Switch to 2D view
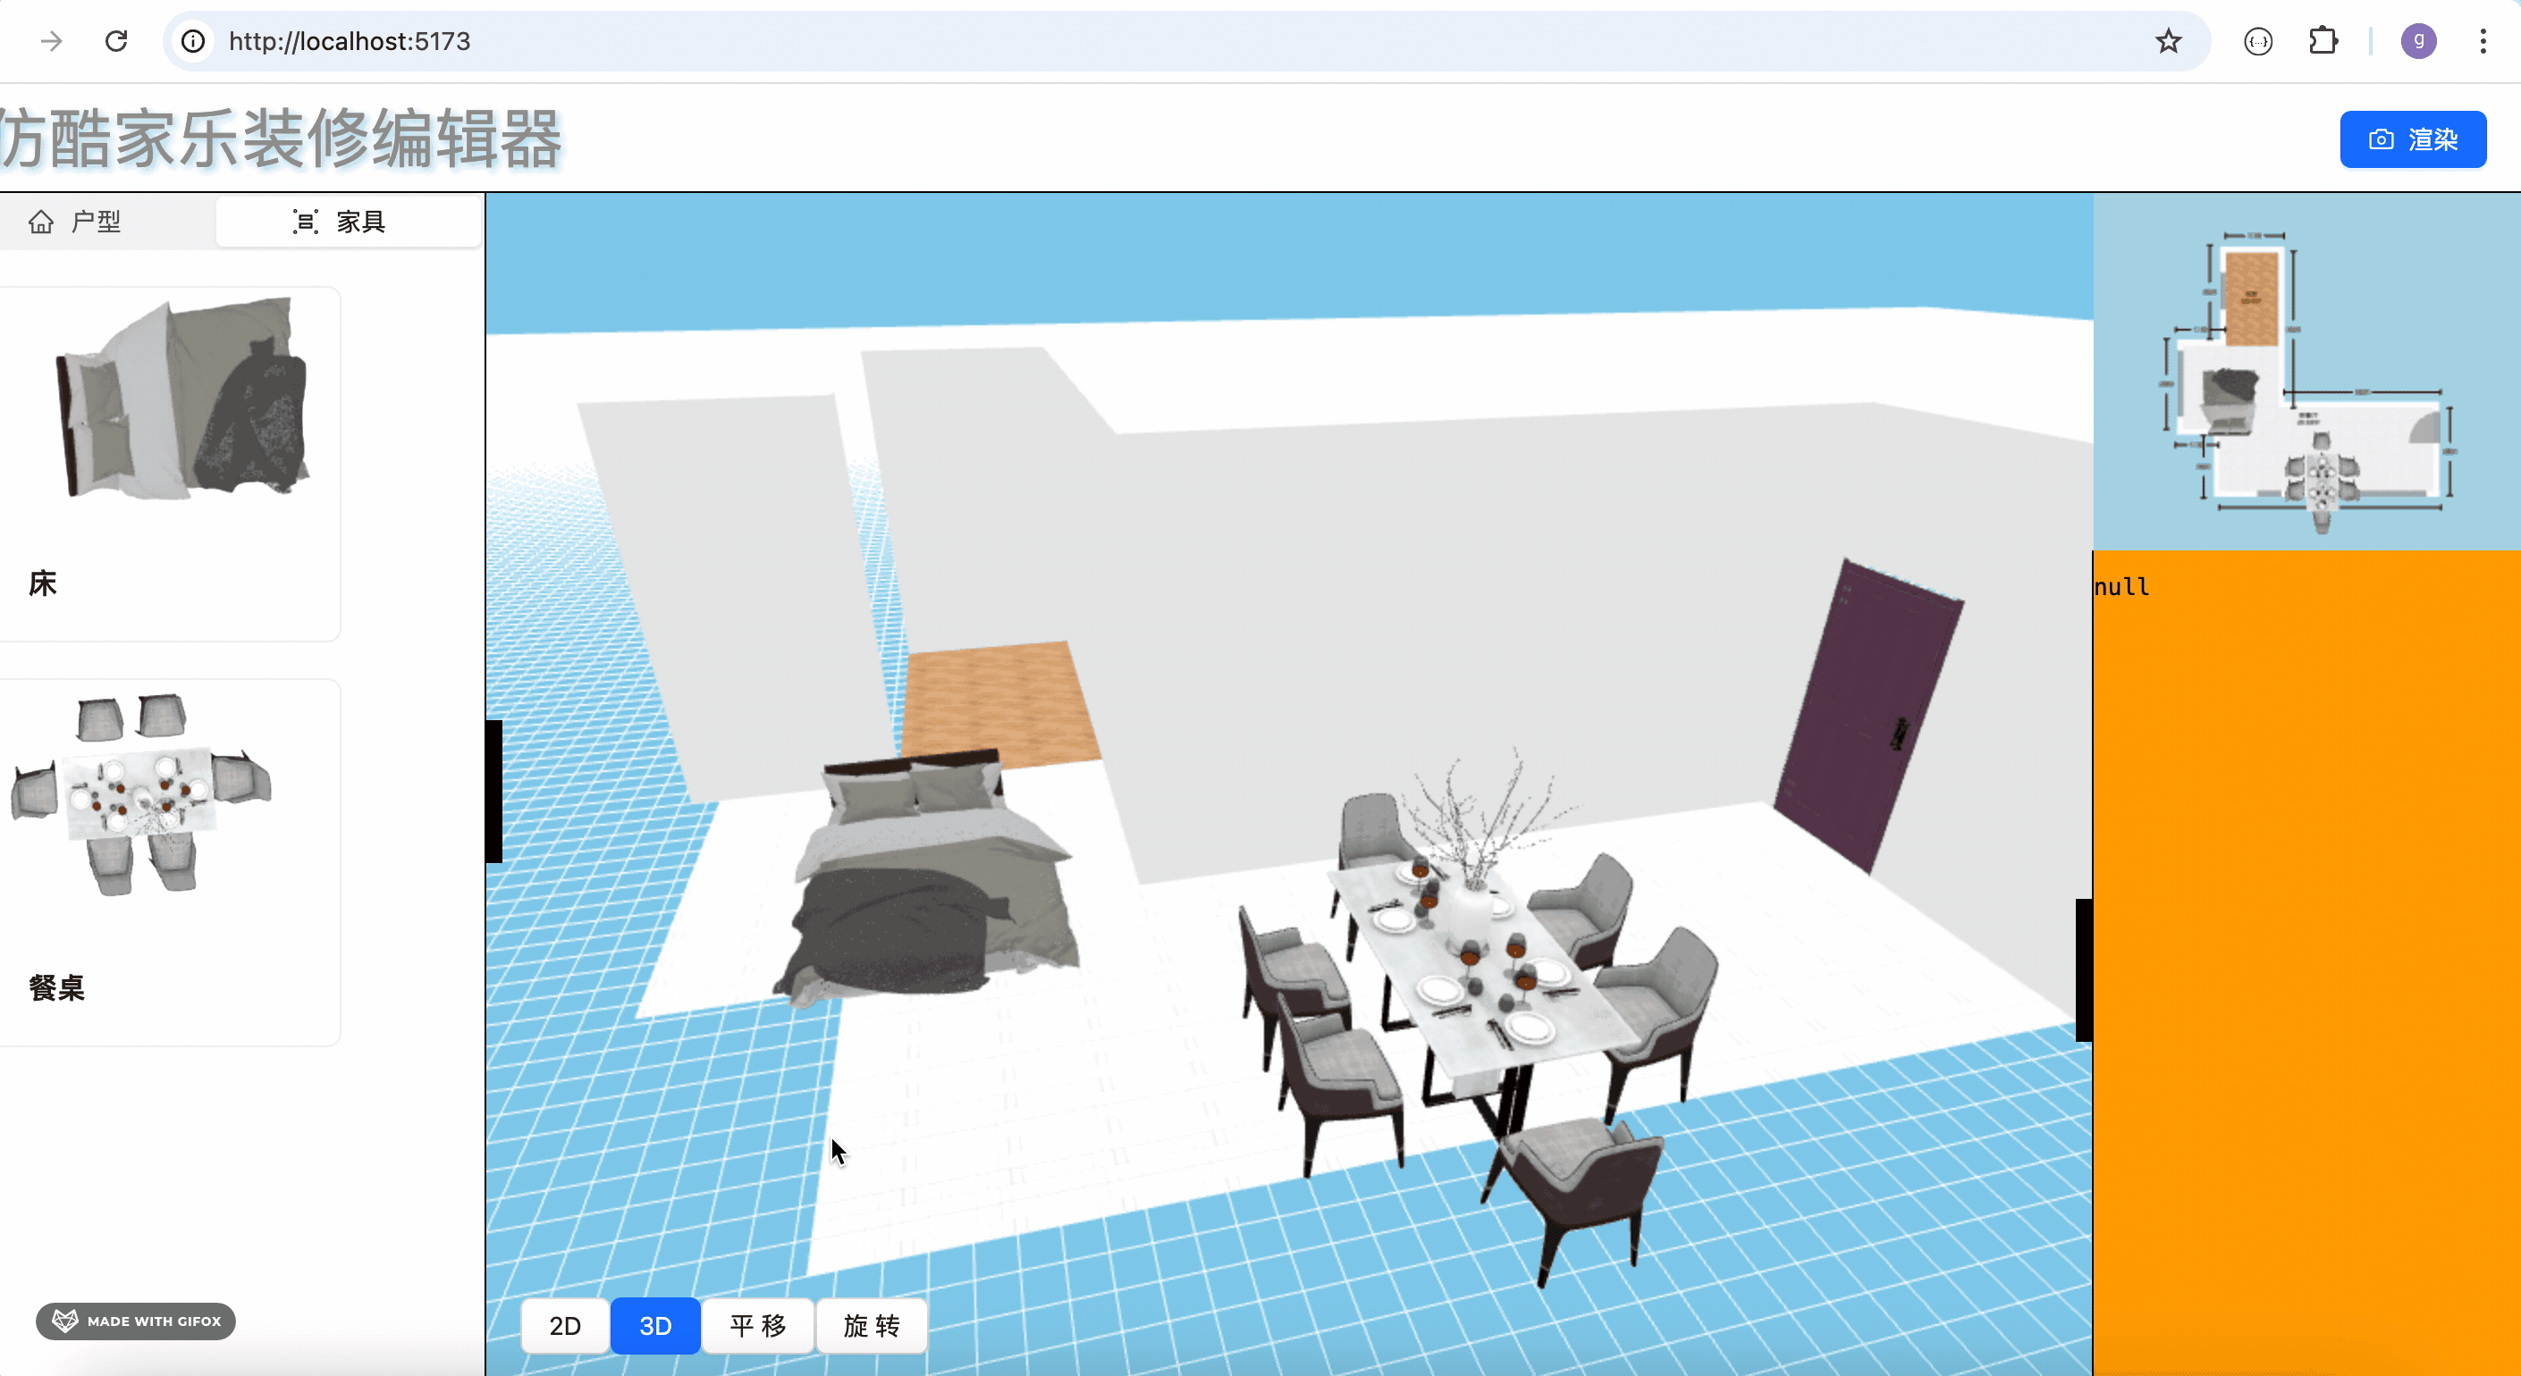Screen dimensions: 2521x1376 pos(565,1325)
